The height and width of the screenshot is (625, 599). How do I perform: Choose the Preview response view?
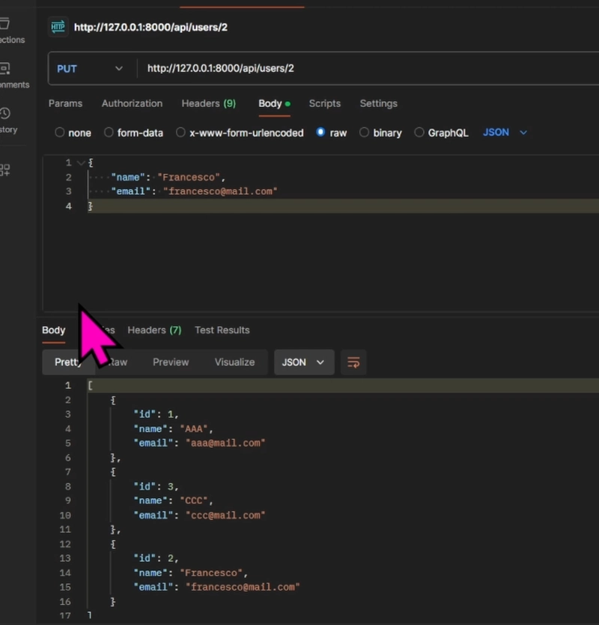tap(171, 362)
